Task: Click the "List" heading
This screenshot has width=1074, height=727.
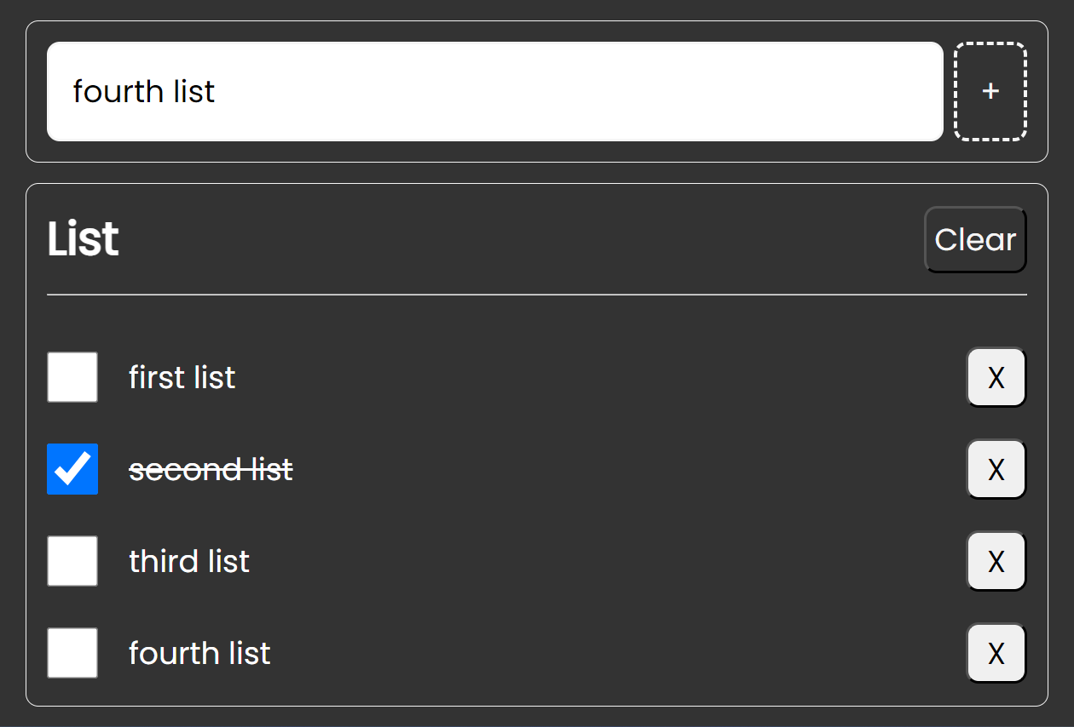Action: point(83,239)
